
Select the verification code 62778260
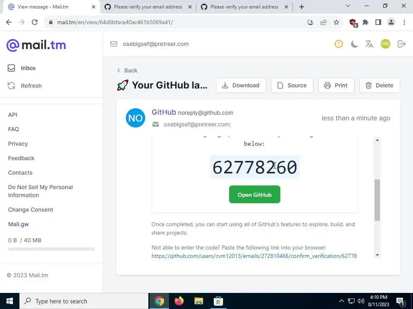click(x=254, y=167)
